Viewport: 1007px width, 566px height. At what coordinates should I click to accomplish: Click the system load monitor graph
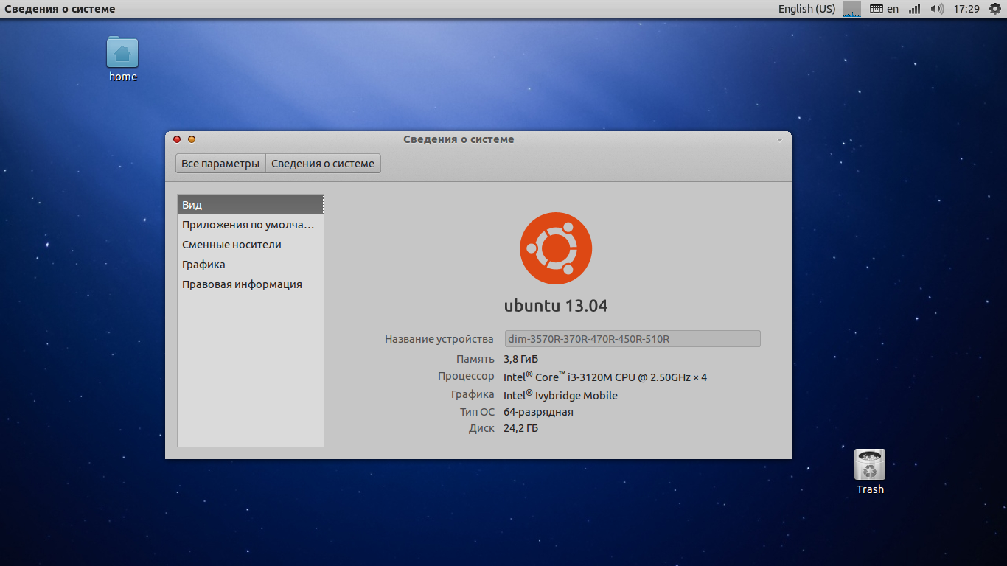click(851, 9)
